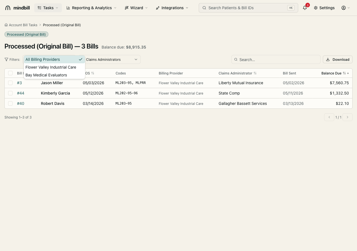Check the row for bill #40
357x251 pixels.
10,103
